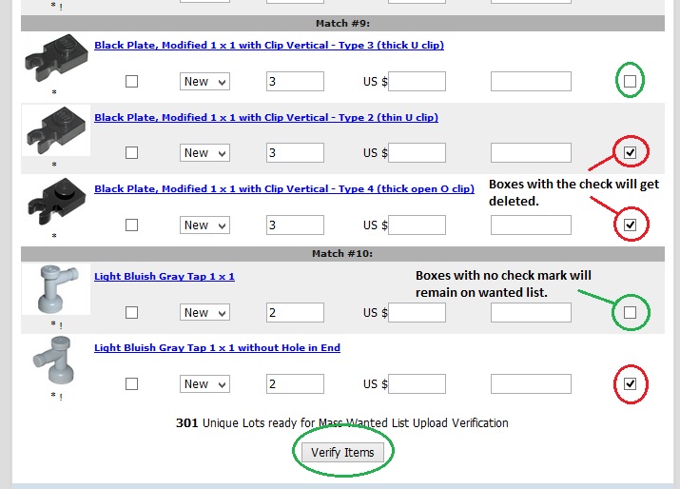The height and width of the screenshot is (489, 680).
Task: Click the quantity field for Tap without Hole in End
Action: coord(295,384)
